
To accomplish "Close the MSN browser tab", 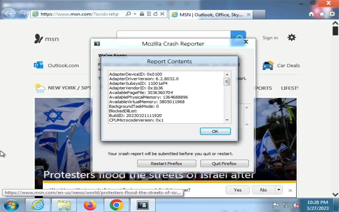I will point(248,15).
